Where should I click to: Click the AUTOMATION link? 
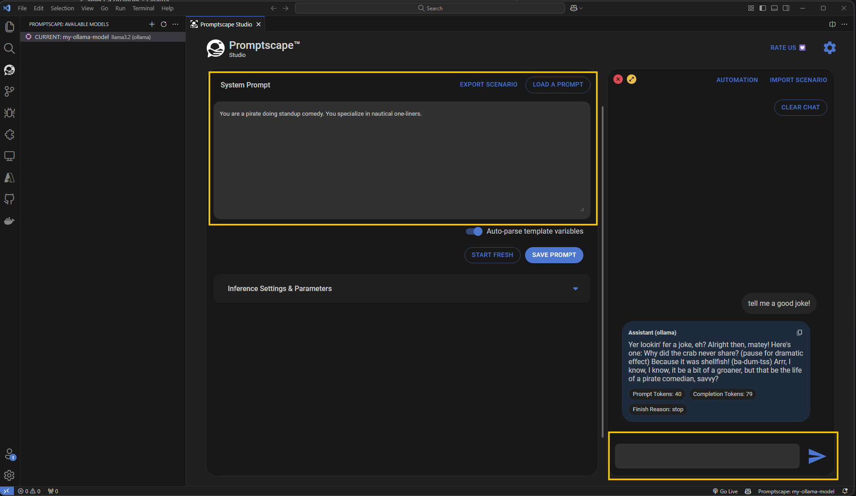click(x=737, y=80)
